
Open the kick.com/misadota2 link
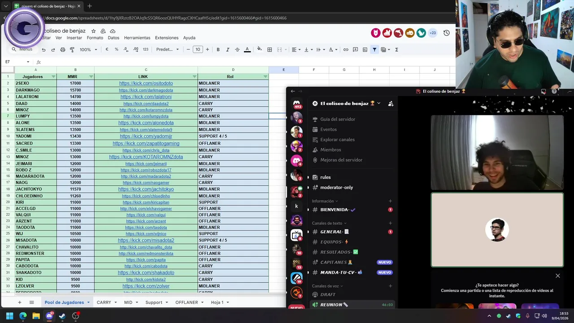(x=146, y=240)
